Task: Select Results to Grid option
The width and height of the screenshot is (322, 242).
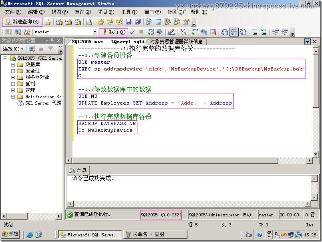Action: point(234,32)
